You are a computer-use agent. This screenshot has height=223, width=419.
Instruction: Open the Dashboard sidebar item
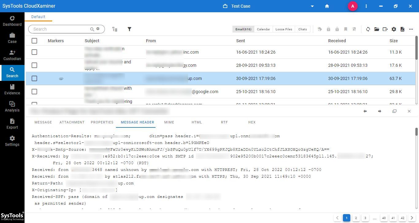12,21
